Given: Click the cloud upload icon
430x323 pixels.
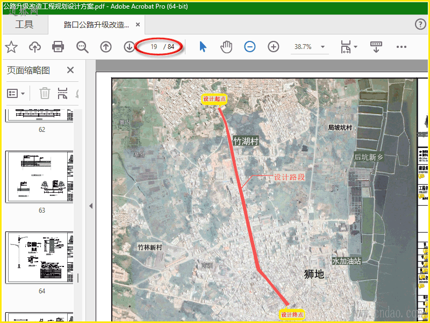Looking at the screenshot, I should click(x=35, y=47).
